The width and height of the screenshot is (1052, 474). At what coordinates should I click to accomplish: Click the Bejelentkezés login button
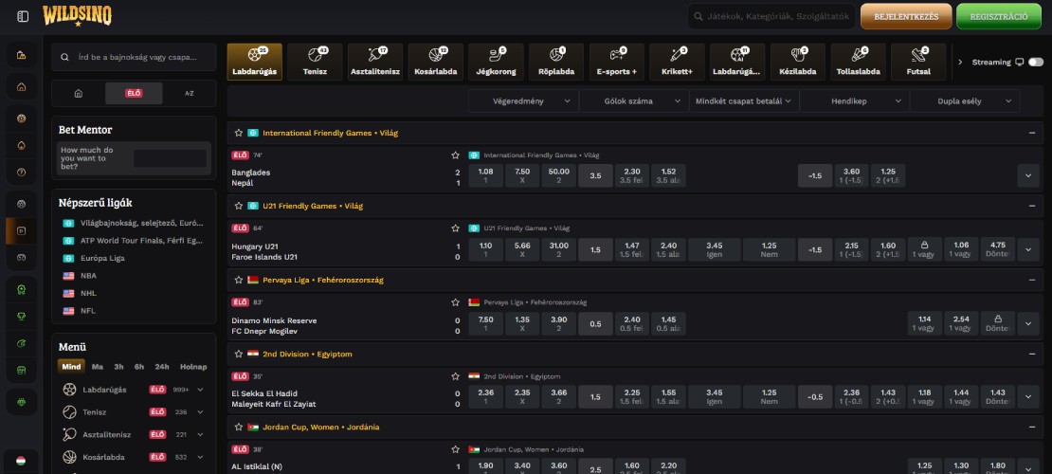(x=906, y=16)
